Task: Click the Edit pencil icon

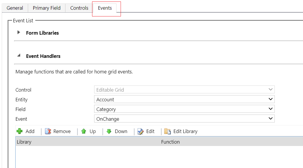Action: tap(141, 131)
